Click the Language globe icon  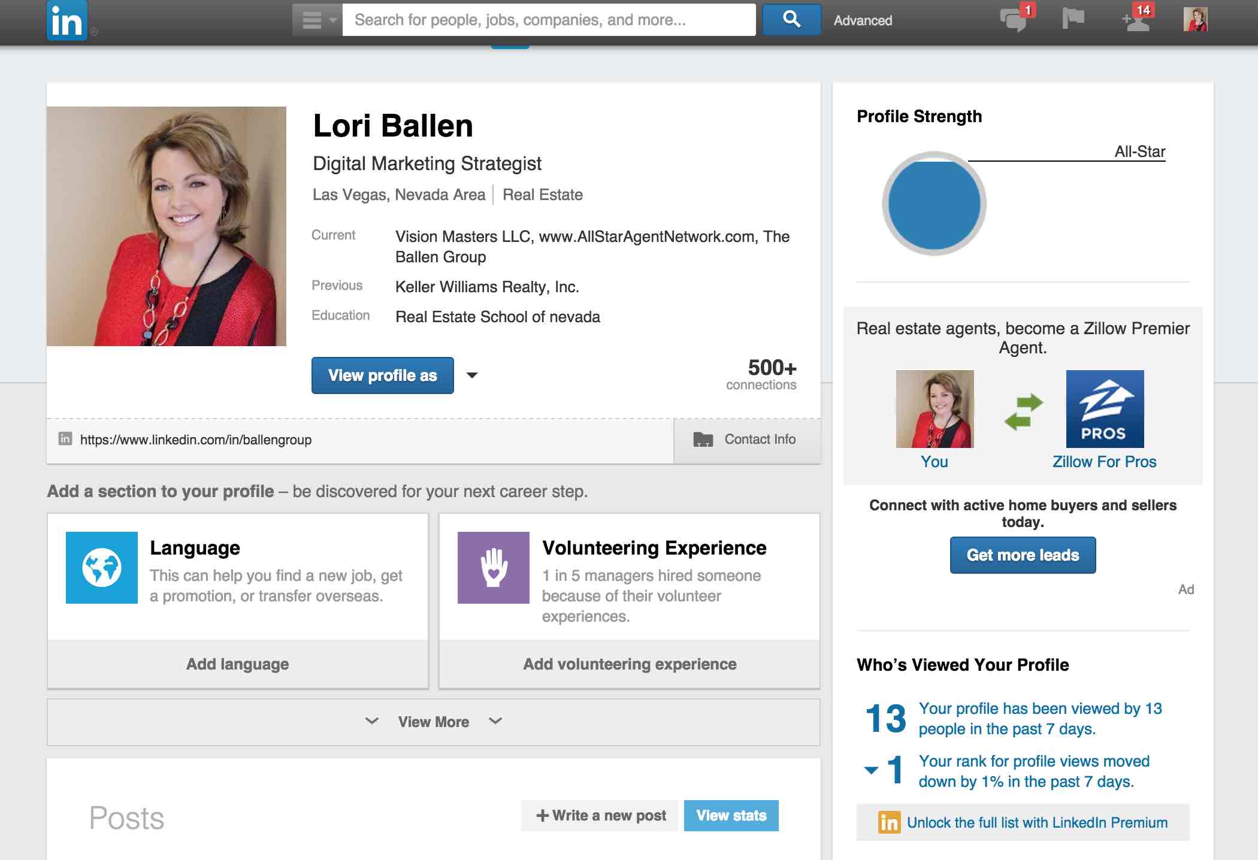[102, 568]
